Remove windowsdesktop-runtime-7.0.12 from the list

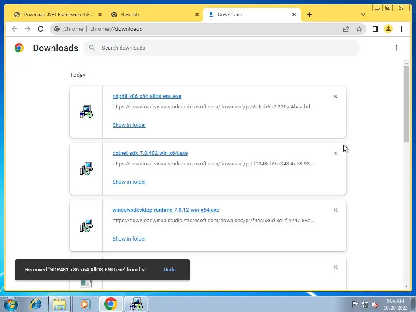[335, 210]
